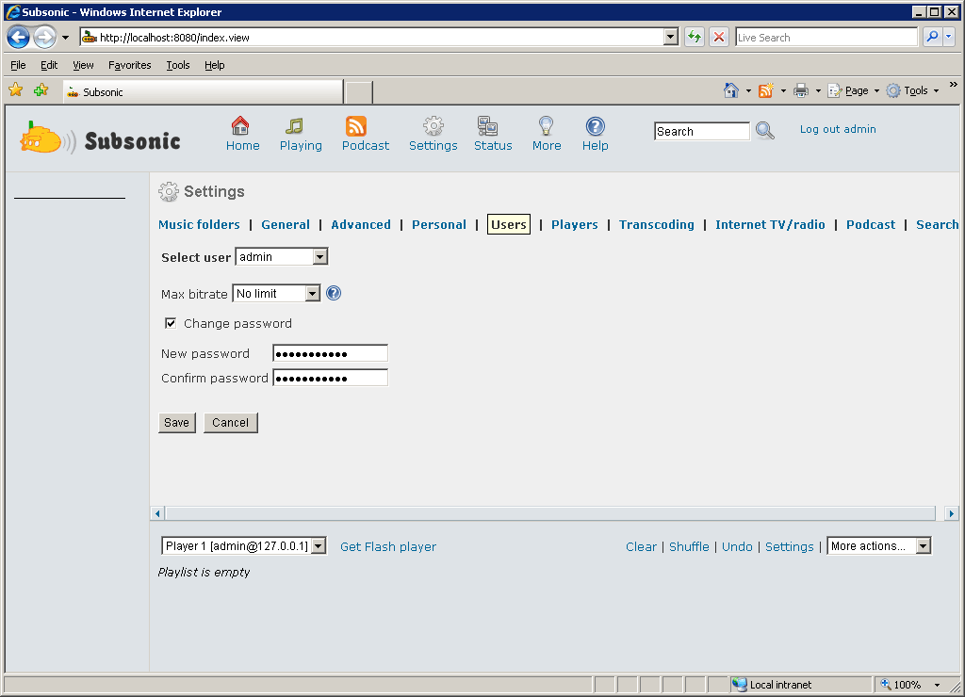This screenshot has width=965, height=697.
Task: Switch to the Music folders settings tab
Action: [x=199, y=224]
